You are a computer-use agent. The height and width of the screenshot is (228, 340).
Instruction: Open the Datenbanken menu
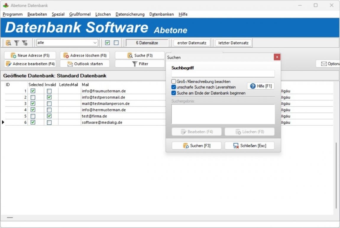tap(161, 14)
